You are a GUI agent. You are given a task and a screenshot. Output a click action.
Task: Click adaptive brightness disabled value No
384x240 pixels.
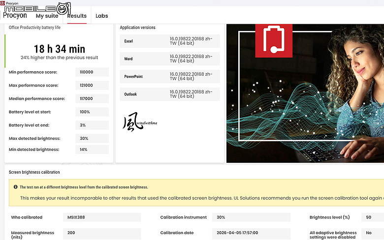(x=373, y=233)
